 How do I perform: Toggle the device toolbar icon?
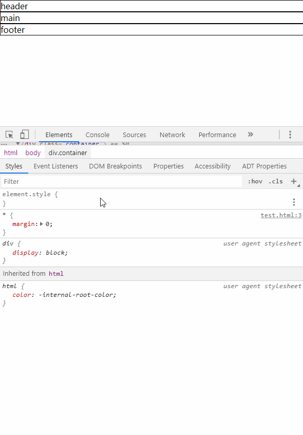[x=25, y=135]
